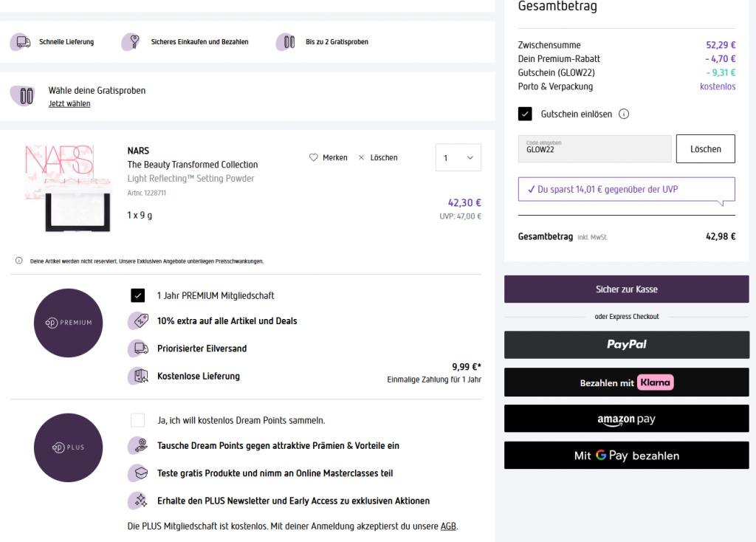Screen dimensions: 756x542
Task: Open the AGB terms link
Action: 448,526
